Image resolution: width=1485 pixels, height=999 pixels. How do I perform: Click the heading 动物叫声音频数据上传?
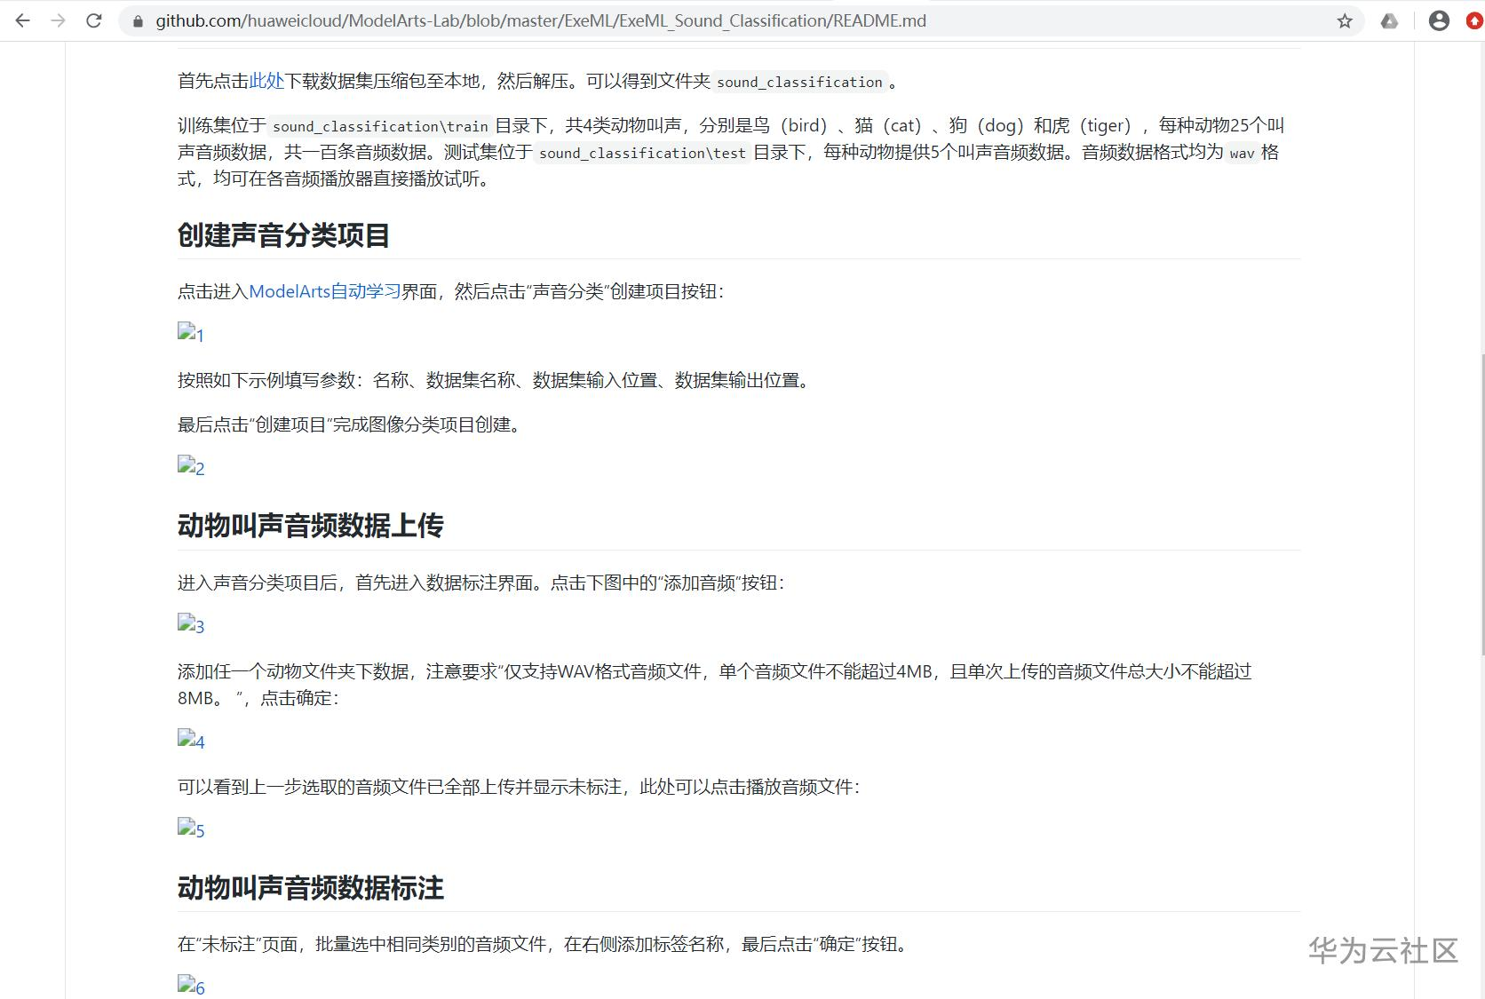(311, 526)
